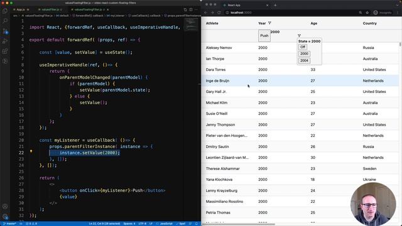
Task: Click the Aleksey Nemov athlete cell
Action: click(219, 48)
